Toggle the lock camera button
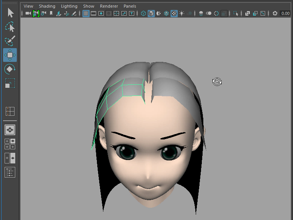 (x=36, y=13)
